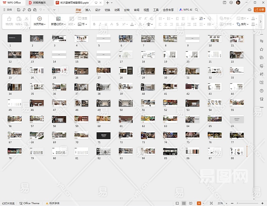Open the 文件 File menu
Viewport: 267px width, 206px height.
(9, 10)
